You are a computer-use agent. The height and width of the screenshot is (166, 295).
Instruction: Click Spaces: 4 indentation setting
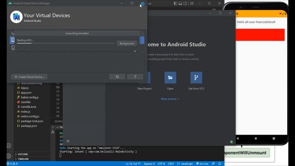149,164
